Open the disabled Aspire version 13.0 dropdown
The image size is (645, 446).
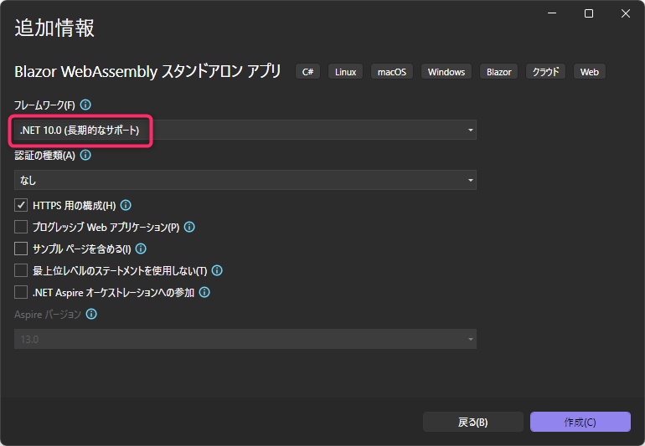click(245, 339)
